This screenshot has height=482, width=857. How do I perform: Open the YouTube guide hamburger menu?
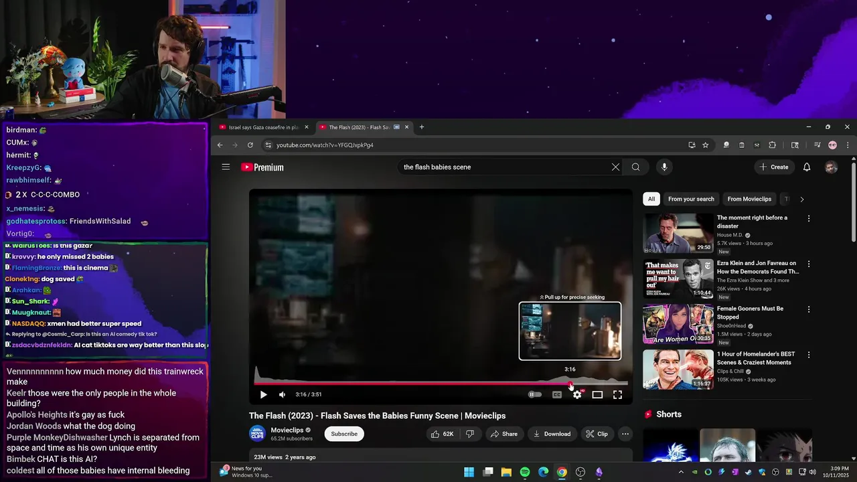(x=226, y=167)
